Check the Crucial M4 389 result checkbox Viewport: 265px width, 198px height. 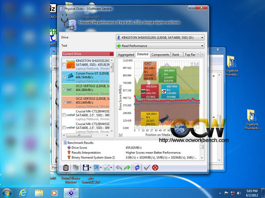point(64,127)
